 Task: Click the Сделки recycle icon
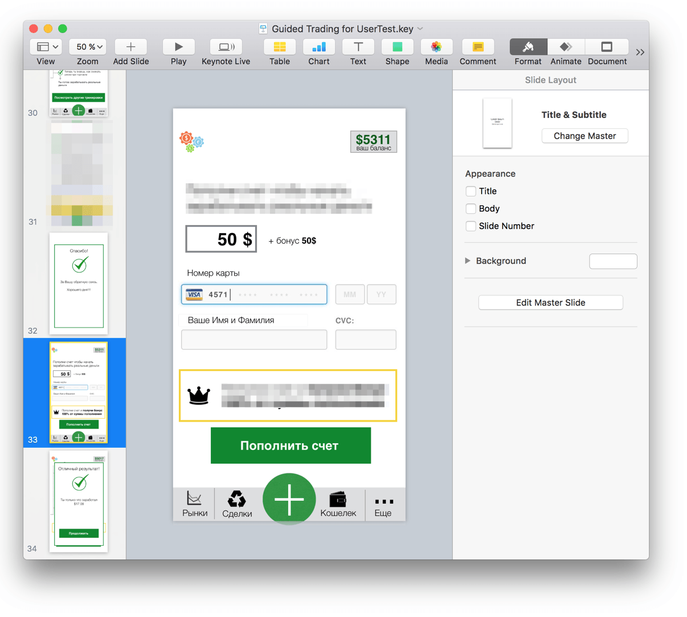click(236, 499)
